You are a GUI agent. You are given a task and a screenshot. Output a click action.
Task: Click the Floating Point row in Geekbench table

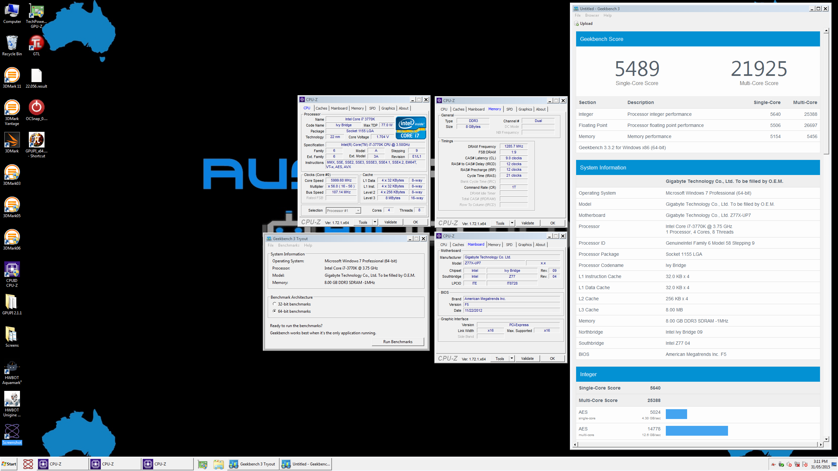pyautogui.click(x=698, y=125)
